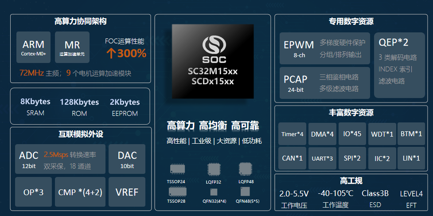Click the 8Kbytes SRAM value
This screenshot has width=433, height=216.
[35, 102]
